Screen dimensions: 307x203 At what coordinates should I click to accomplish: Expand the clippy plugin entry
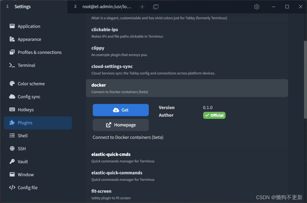[187, 51]
